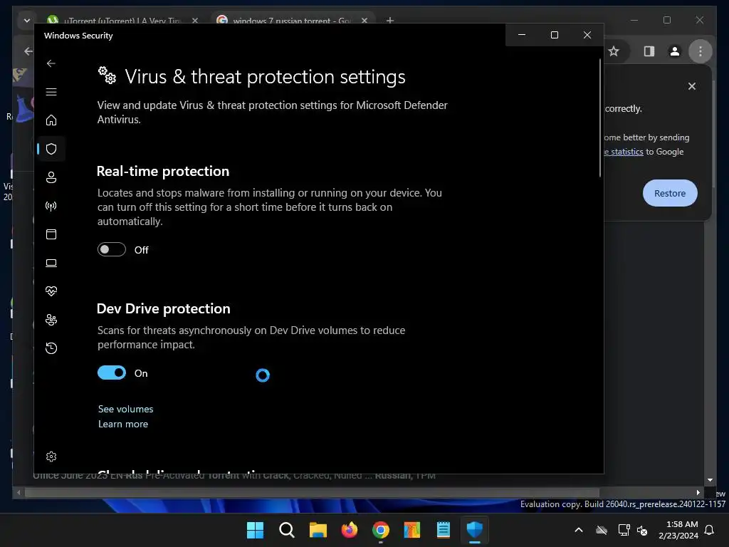Turn on the Real-time protection toggle
Screen dimensions: 729x547
tap(112, 249)
